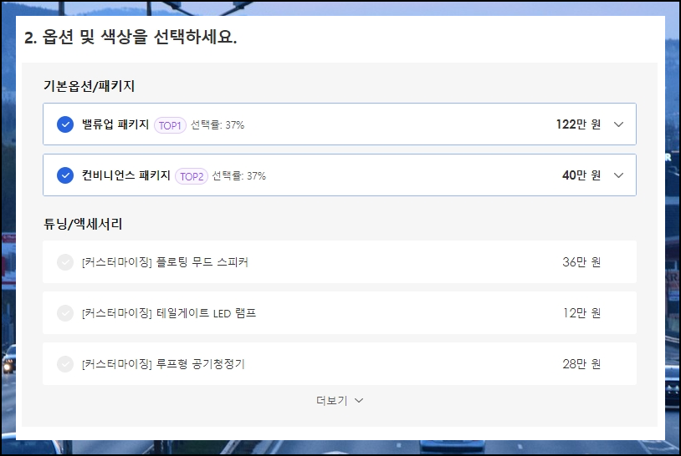
Task: Click the TOP2 badge
Action: coord(192,176)
